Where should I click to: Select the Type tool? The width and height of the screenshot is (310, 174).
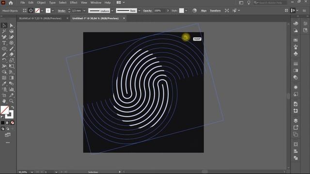pyautogui.click(x=4, y=43)
